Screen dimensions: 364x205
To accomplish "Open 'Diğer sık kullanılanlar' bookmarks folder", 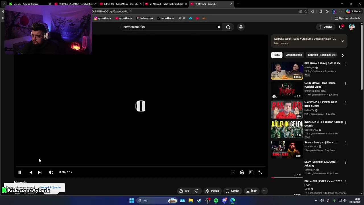I will click(348, 18).
